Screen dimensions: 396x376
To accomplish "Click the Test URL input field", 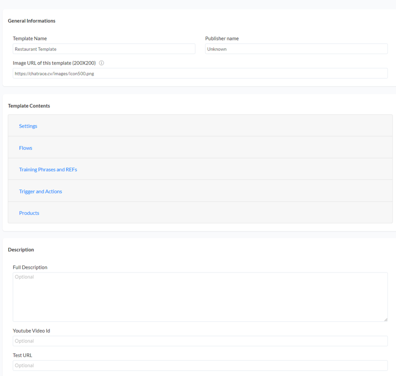I will click(x=200, y=365).
